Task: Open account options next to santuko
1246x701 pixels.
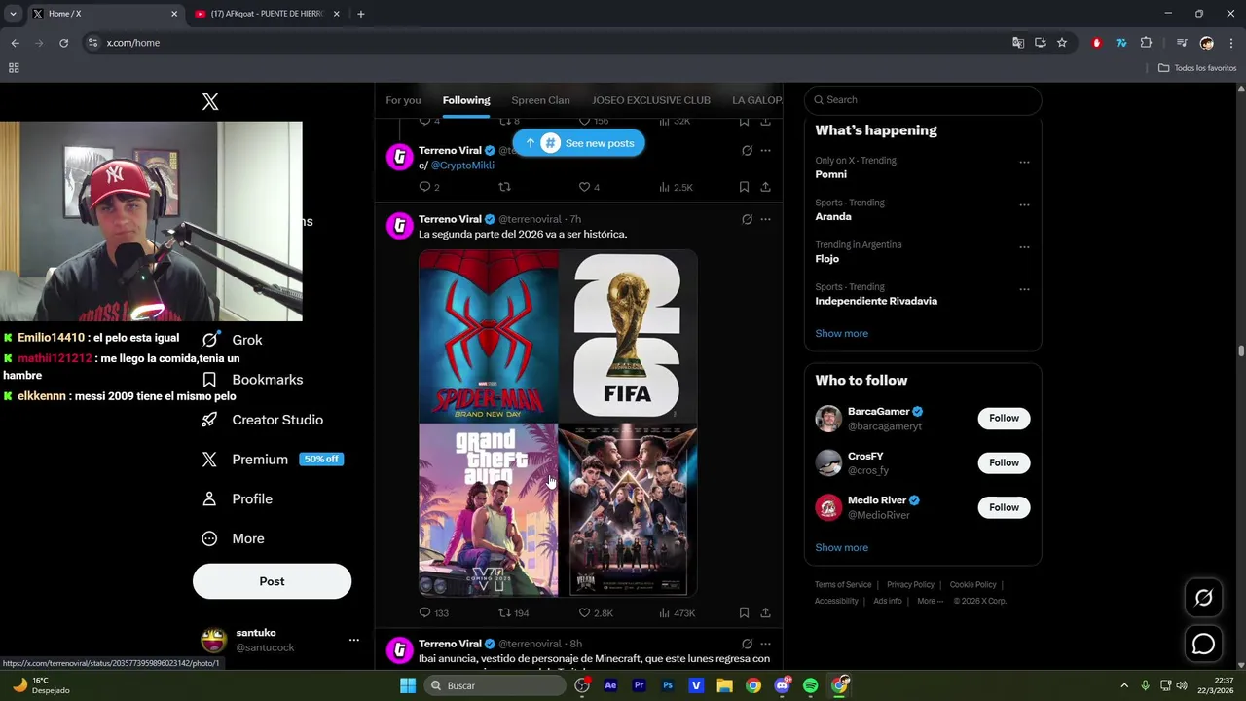Action: tap(354, 640)
